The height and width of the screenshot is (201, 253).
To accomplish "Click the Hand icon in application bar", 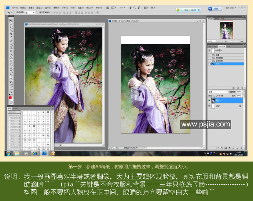I will coord(130,8).
